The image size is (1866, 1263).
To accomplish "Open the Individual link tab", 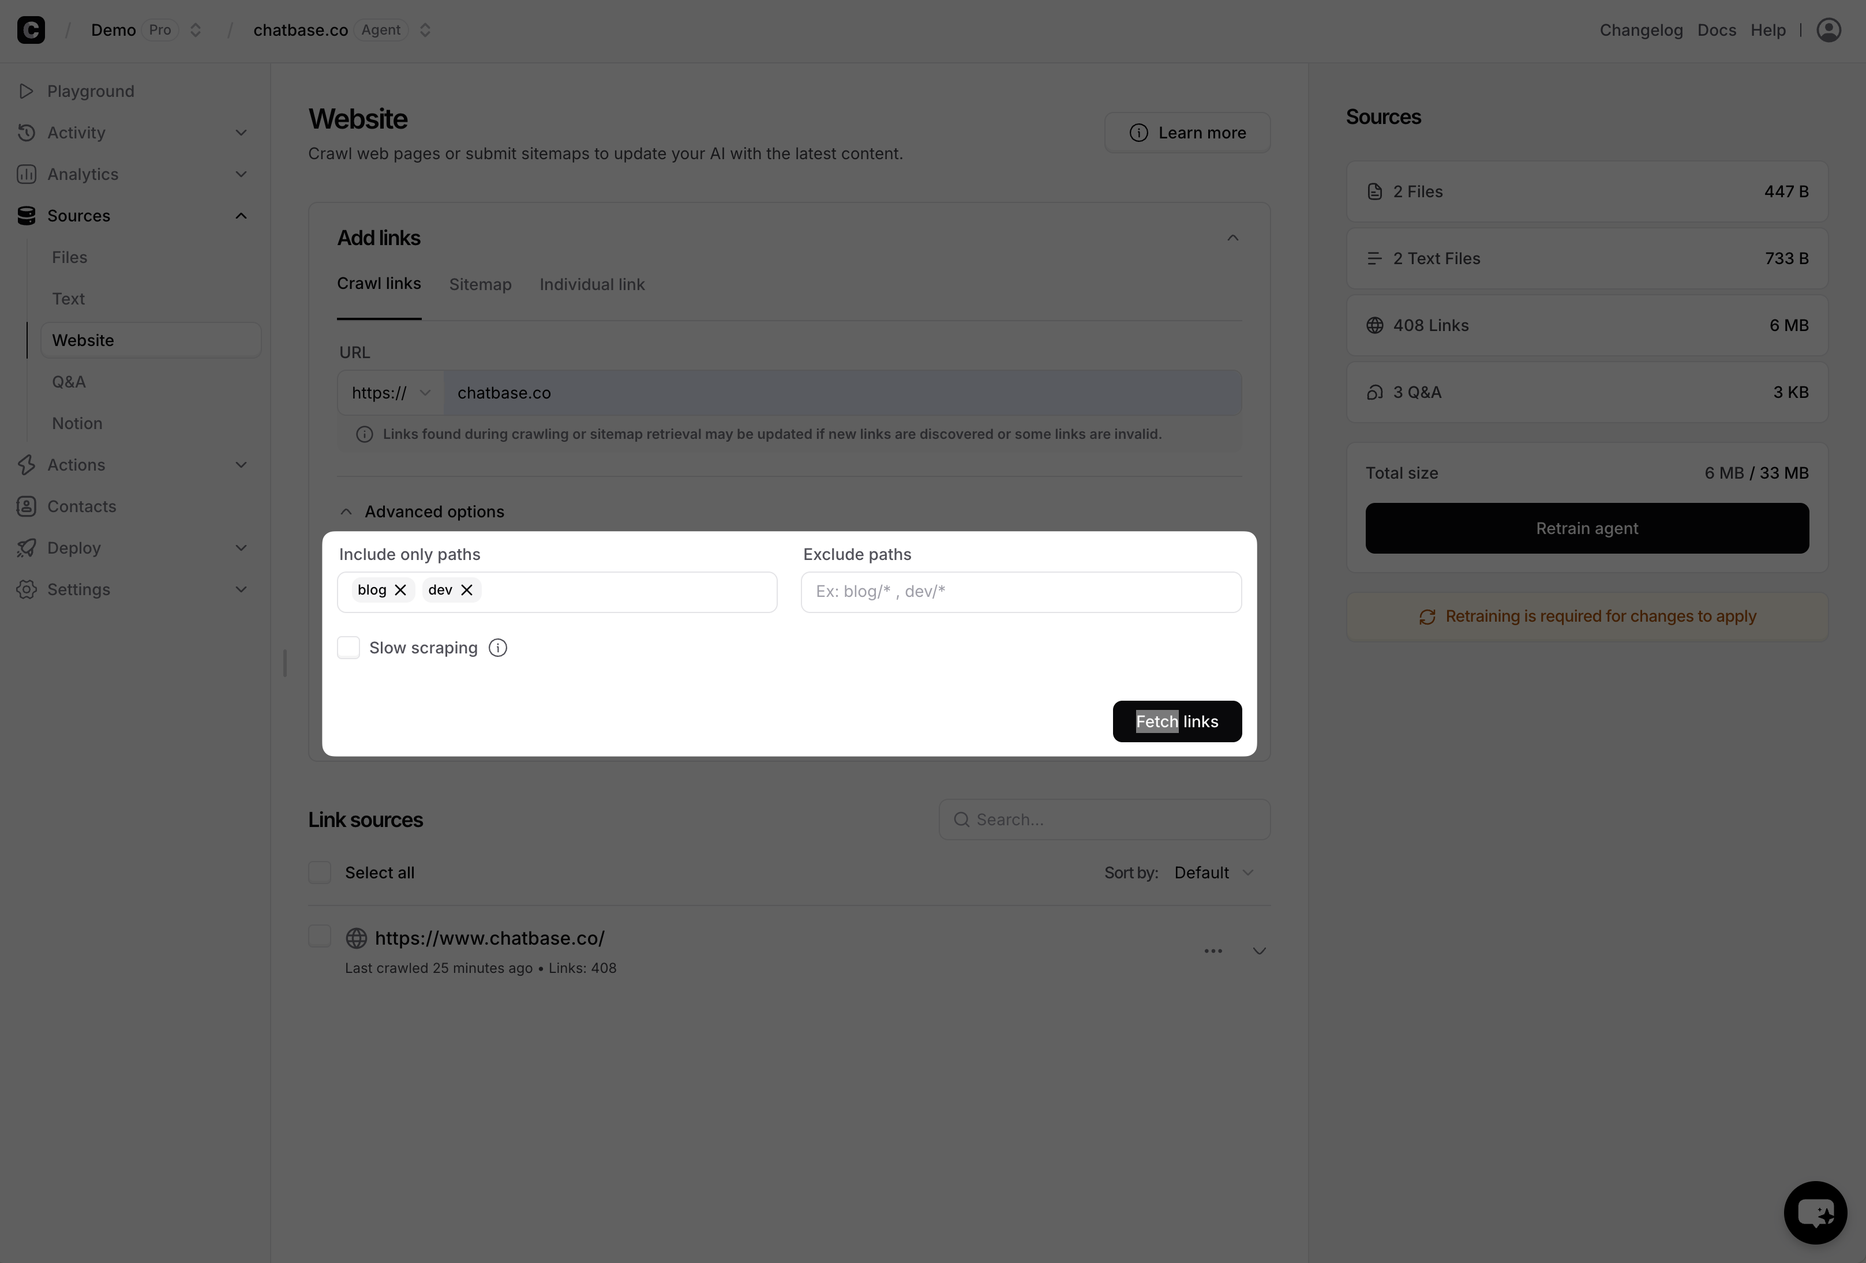I will (592, 284).
